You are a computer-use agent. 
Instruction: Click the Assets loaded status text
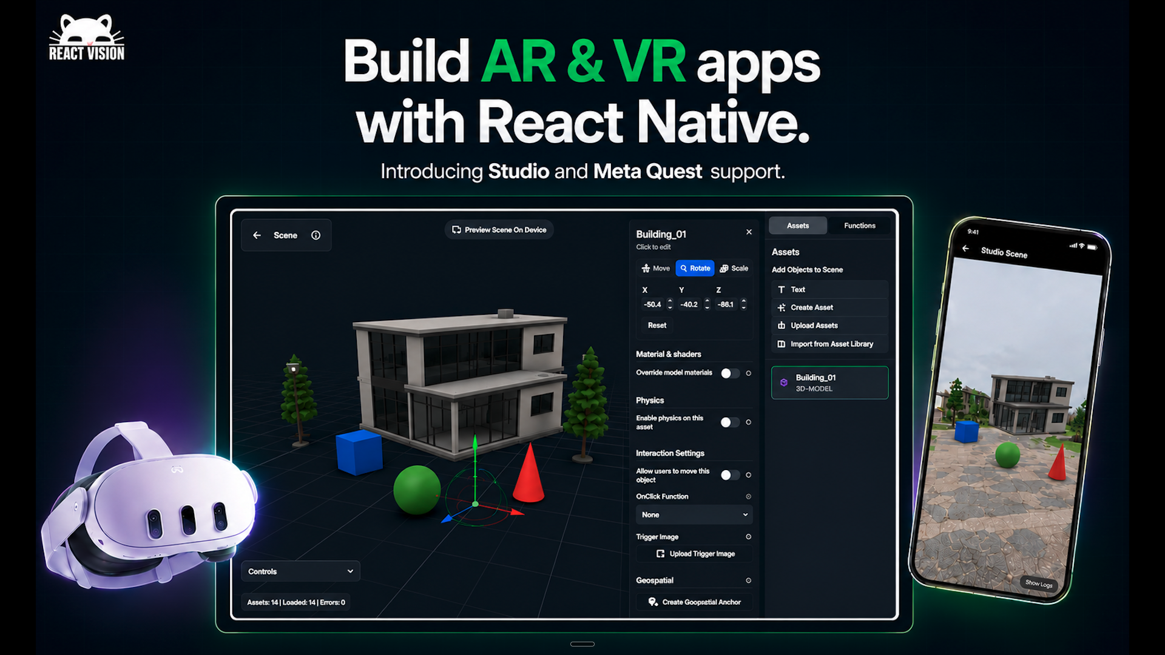click(x=296, y=602)
